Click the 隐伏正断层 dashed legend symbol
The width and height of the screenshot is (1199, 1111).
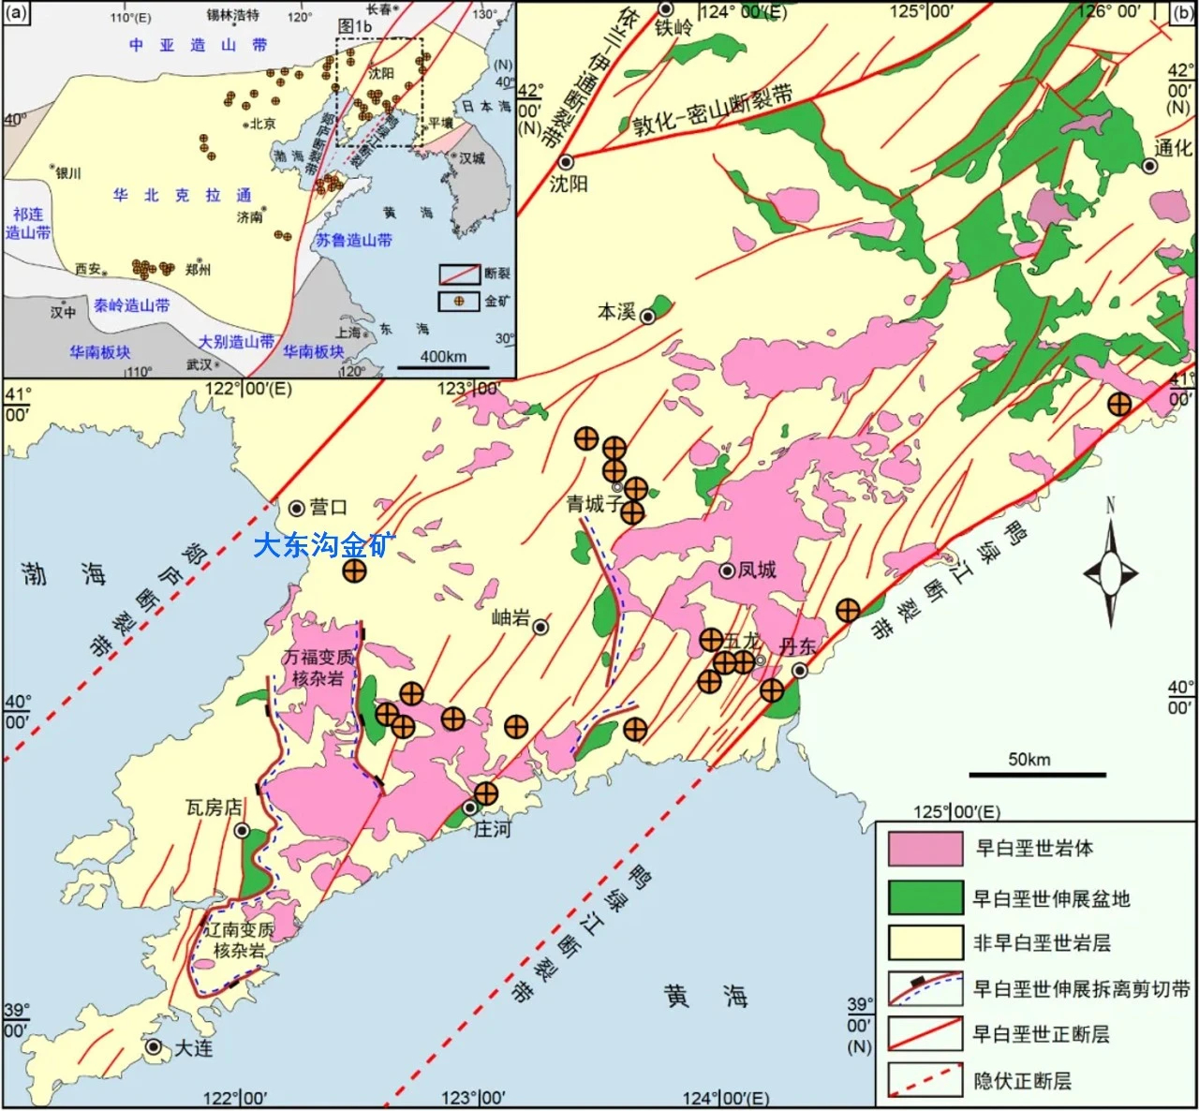(925, 1080)
